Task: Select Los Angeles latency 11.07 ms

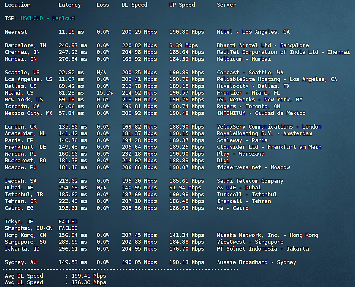Action: (x=71, y=80)
